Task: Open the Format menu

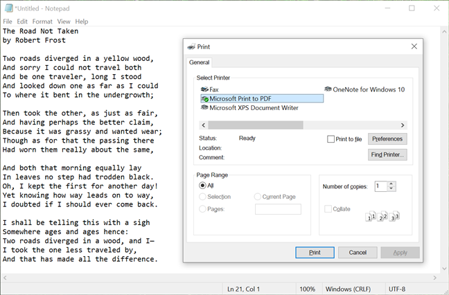Action: [42, 21]
